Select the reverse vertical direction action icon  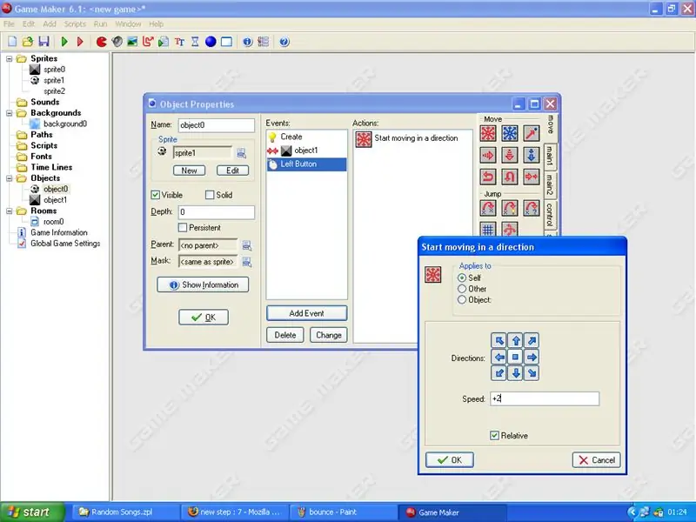[510, 177]
